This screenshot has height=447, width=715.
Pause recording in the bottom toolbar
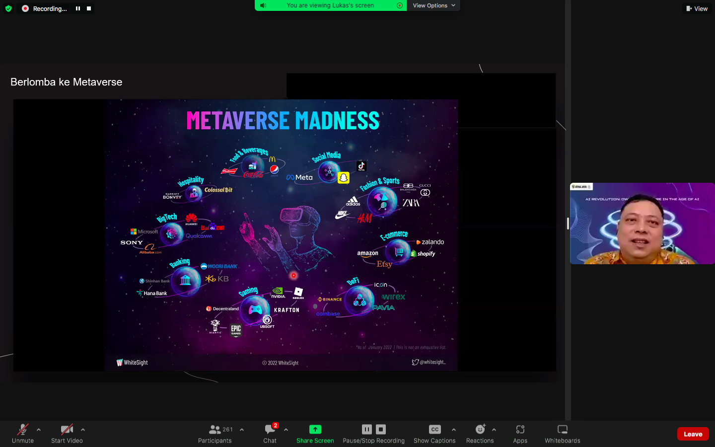coord(367,429)
